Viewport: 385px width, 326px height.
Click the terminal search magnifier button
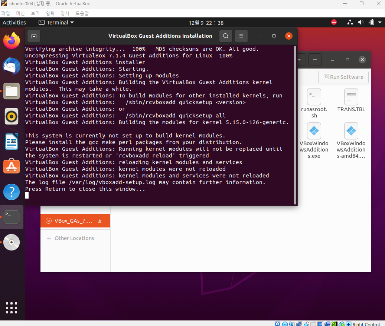[226, 36]
